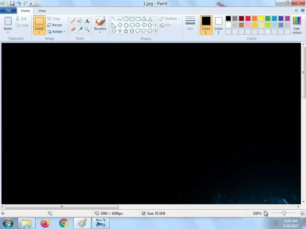Select the Left arrow shape
The height and width of the screenshot is (229, 306).
[144, 25]
